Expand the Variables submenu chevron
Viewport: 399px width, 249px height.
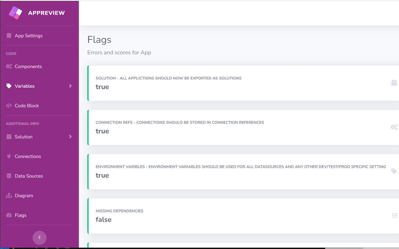70,86
